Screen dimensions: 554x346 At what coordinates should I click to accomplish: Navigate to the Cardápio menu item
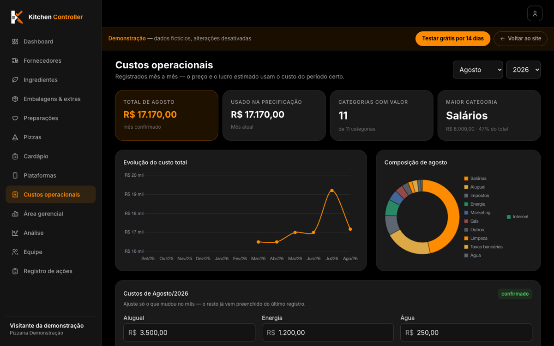[x=51, y=156]
